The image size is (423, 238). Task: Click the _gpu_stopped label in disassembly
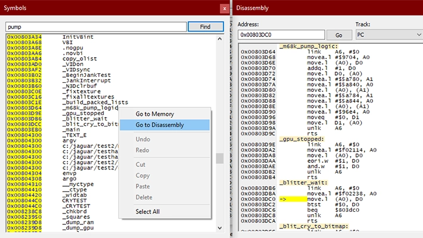pyautogui.click(x=301, y=139)
